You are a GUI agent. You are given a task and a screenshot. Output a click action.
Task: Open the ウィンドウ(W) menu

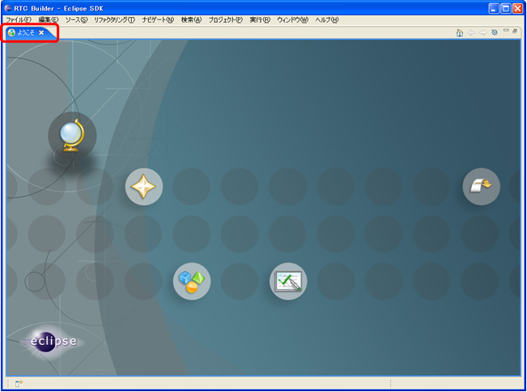(x=293, y=19)
